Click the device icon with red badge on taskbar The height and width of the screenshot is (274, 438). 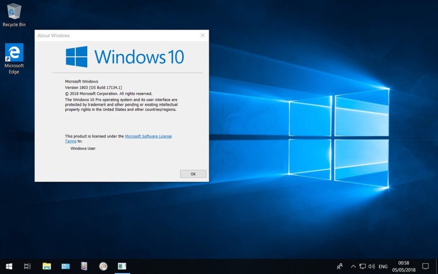coord(84,266)
